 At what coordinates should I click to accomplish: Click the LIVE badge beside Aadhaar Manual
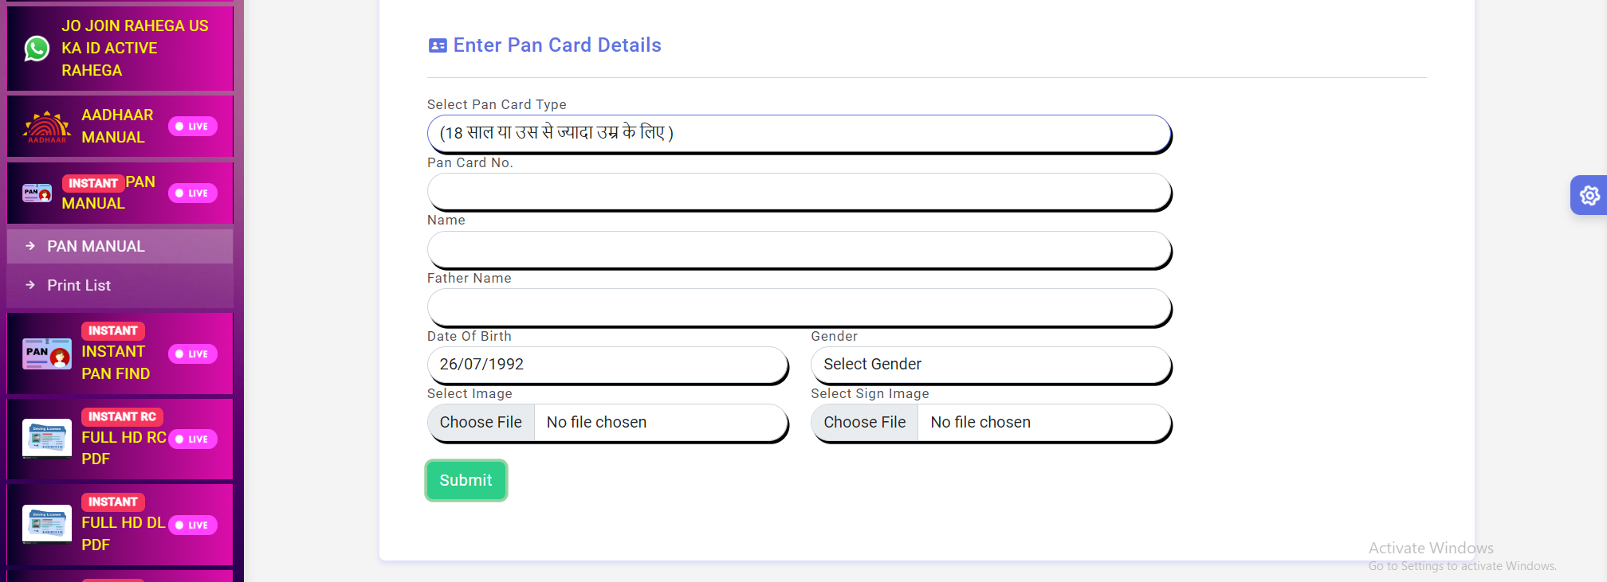coord(192,127)
